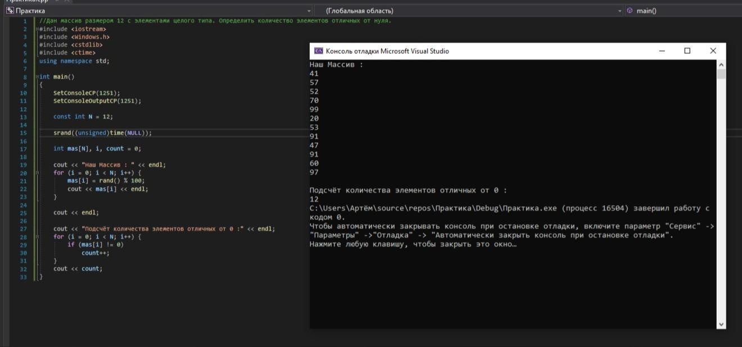Viewport: 742px width, 347px height.
Task: Place cursor on srand line 15
Action: tap(102, 133)
